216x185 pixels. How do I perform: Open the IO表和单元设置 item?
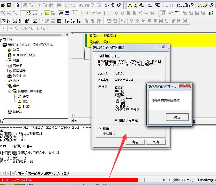point(24,55)
